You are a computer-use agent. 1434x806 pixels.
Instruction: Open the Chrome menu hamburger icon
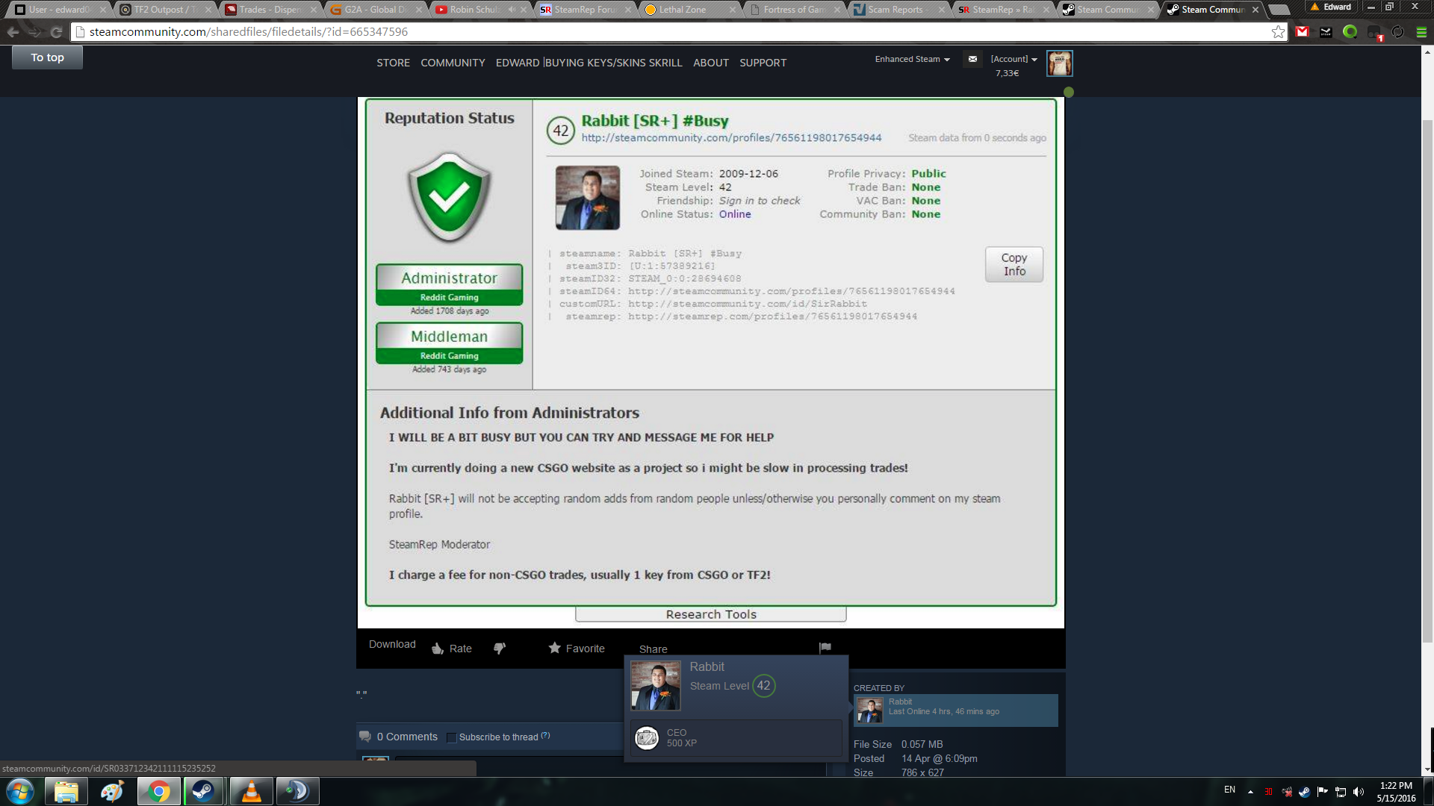pos(1421,32)
